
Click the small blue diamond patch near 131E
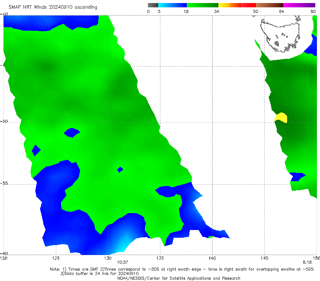[120, 169]
